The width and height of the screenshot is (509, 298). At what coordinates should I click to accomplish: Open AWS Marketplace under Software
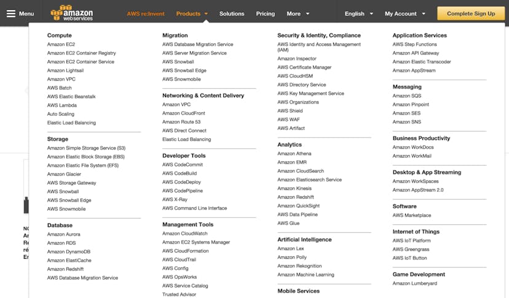coord(412,215)
